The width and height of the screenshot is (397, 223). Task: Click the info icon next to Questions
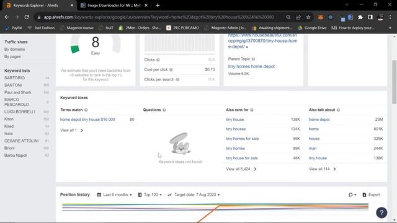tap(164, 110)
